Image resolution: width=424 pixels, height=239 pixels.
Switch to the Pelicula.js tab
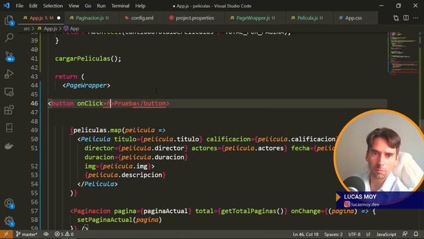tap(309, 18)
